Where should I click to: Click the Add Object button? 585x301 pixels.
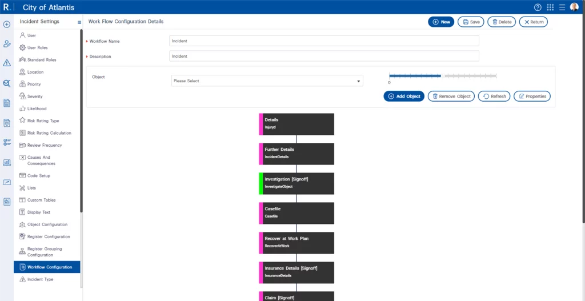[x=404, y=97]
